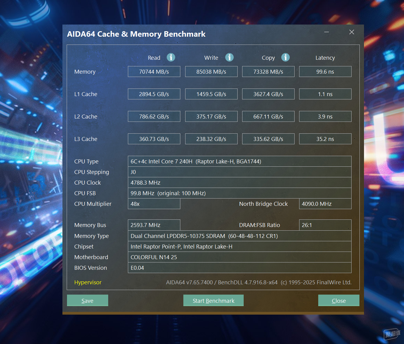This screenshot has width=404, height=344.
Task: Click the Copy info icon
Action: click(285, 57)
